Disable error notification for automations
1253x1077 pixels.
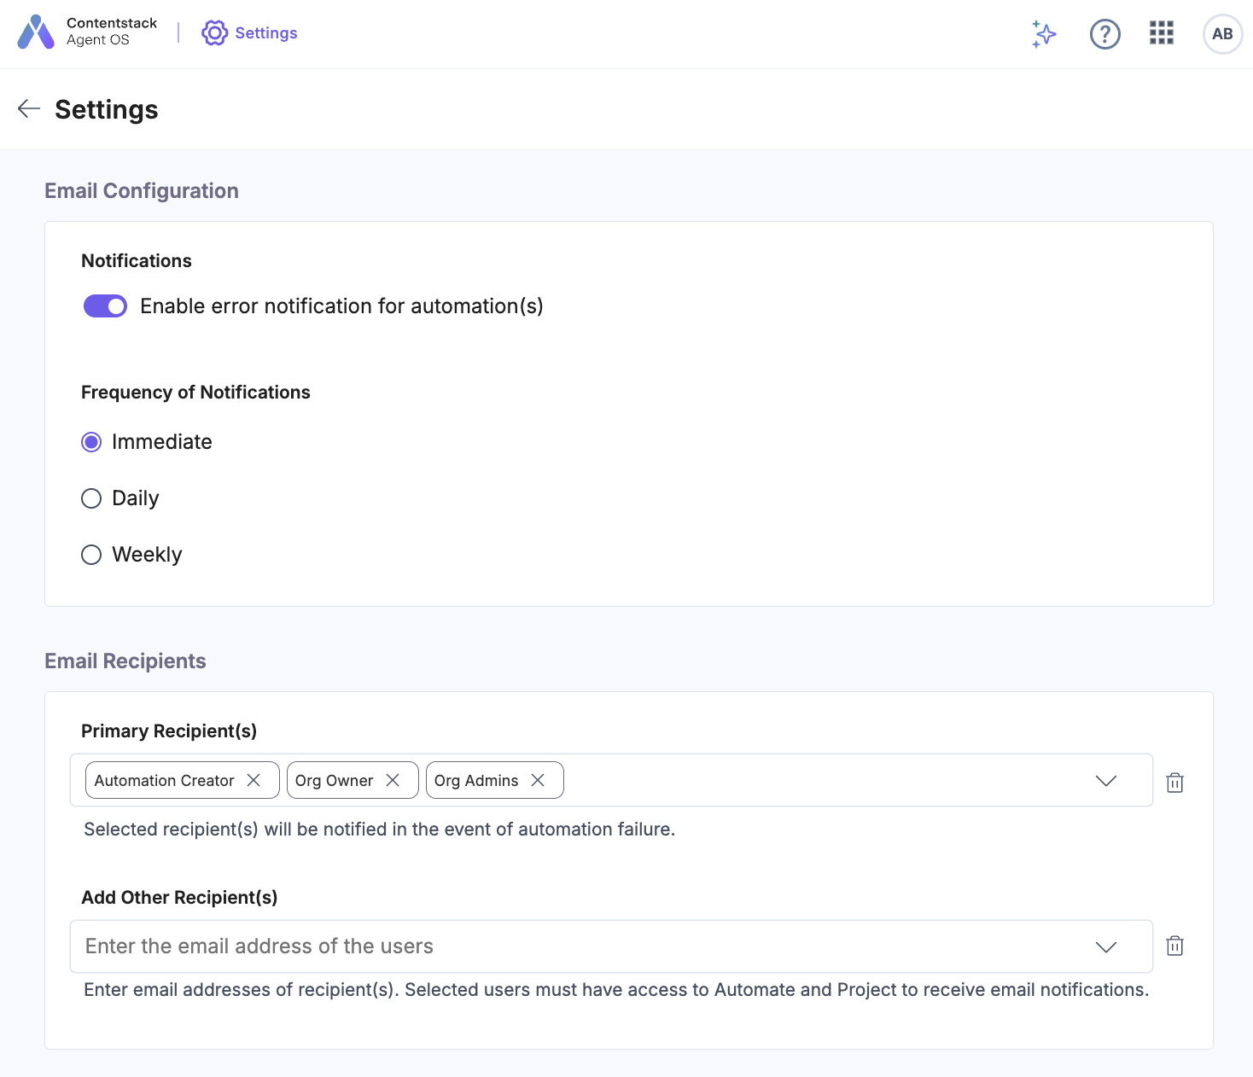click(105, 306)
